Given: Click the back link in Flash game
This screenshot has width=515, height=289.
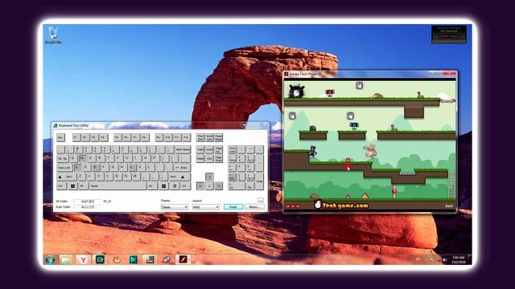Looking at the screenshot, I should [449, 206].
